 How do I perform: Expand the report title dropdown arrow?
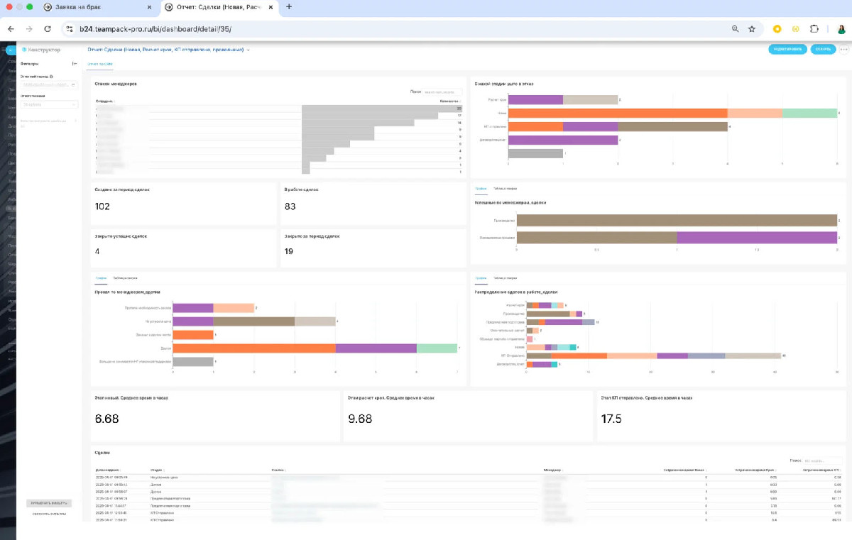(x=248, y=50)
